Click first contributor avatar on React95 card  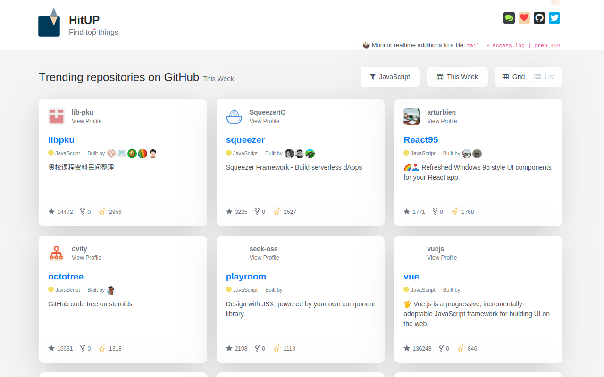[x=467, y=153]
